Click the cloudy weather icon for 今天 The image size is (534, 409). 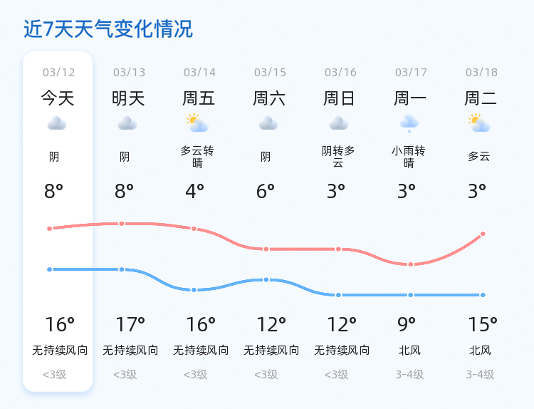tap(57, 123)
